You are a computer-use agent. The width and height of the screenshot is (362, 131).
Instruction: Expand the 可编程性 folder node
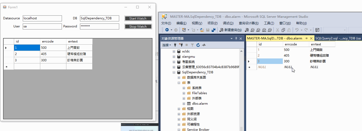click(179, 124)
